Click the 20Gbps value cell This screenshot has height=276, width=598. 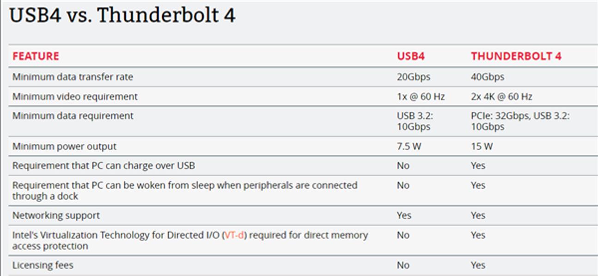(x=413, y=77)
